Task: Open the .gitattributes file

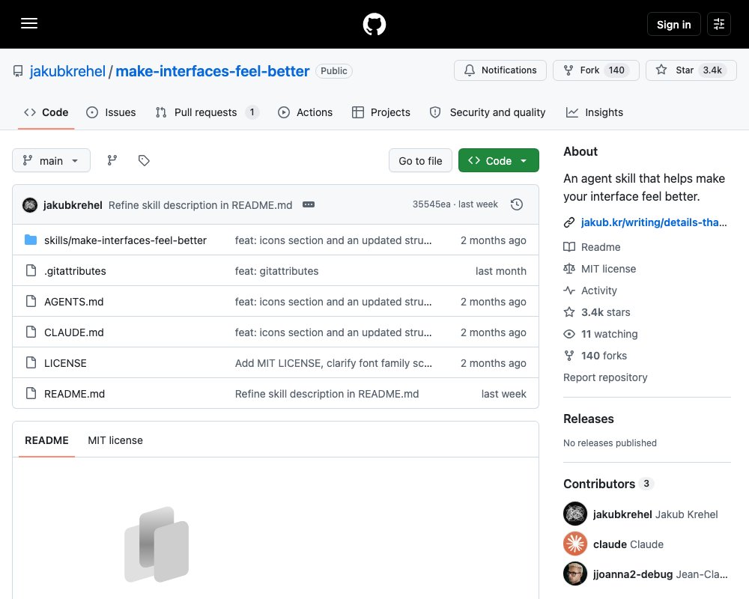Action: [75, 271]
